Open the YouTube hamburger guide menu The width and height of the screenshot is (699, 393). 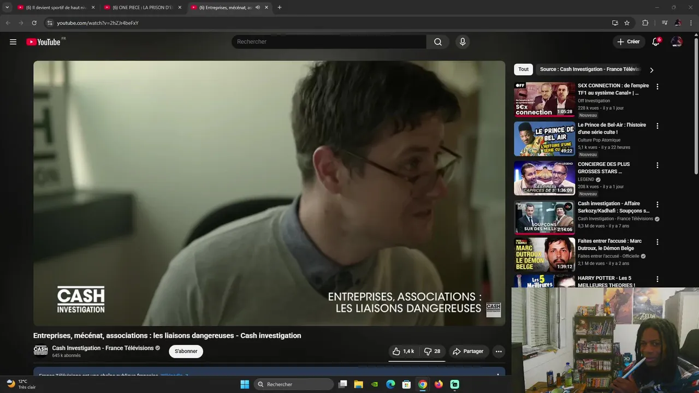[x=13, y=42]
